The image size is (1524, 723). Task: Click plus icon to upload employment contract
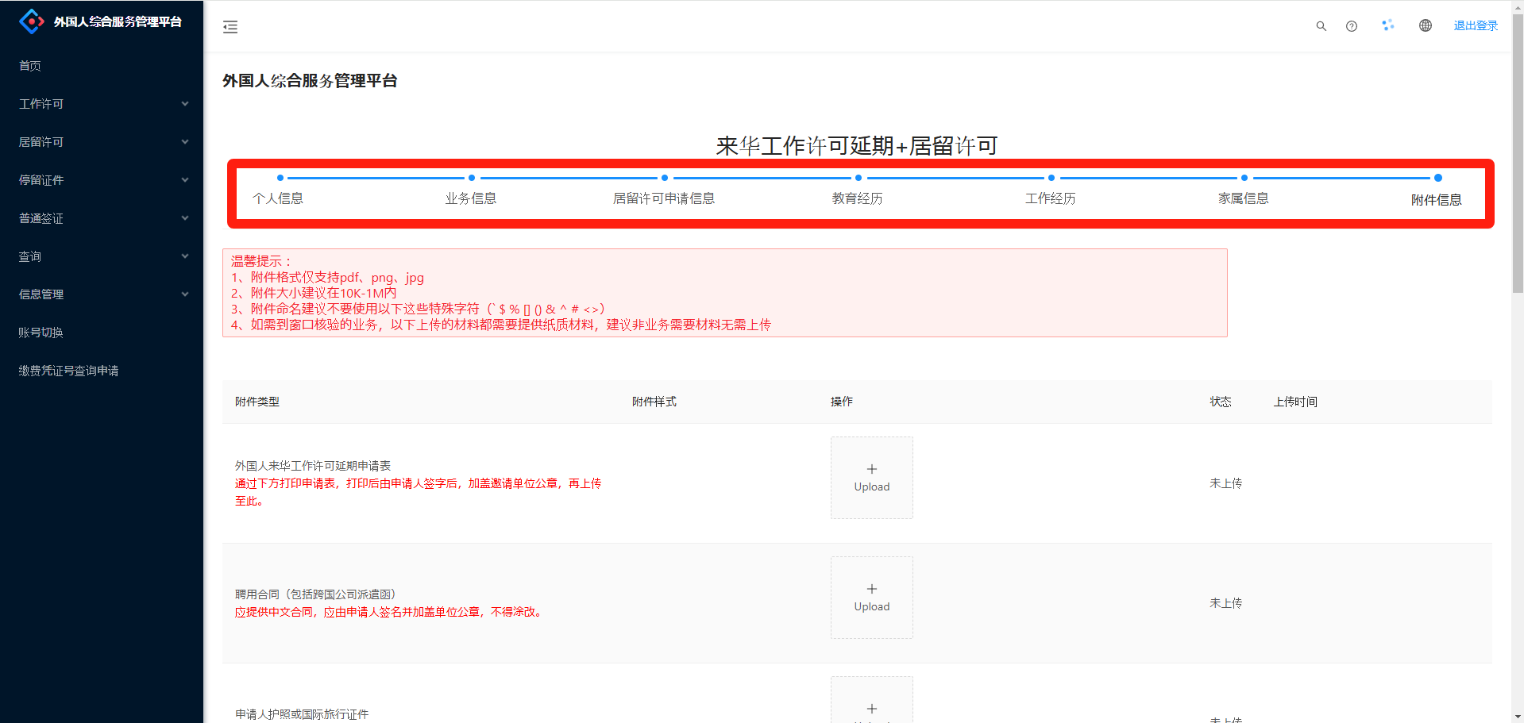coord(871,589)
